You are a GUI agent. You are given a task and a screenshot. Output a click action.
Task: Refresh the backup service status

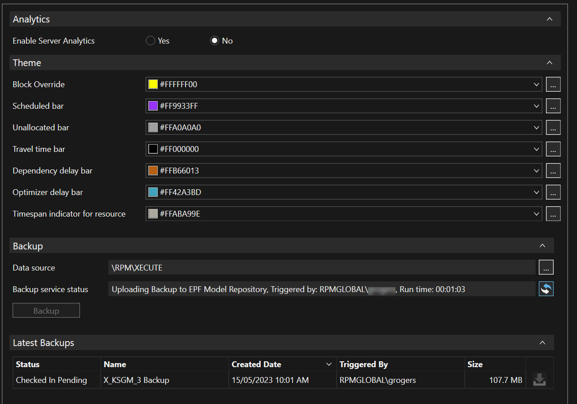pyautogui.click(x=546, y=289)
